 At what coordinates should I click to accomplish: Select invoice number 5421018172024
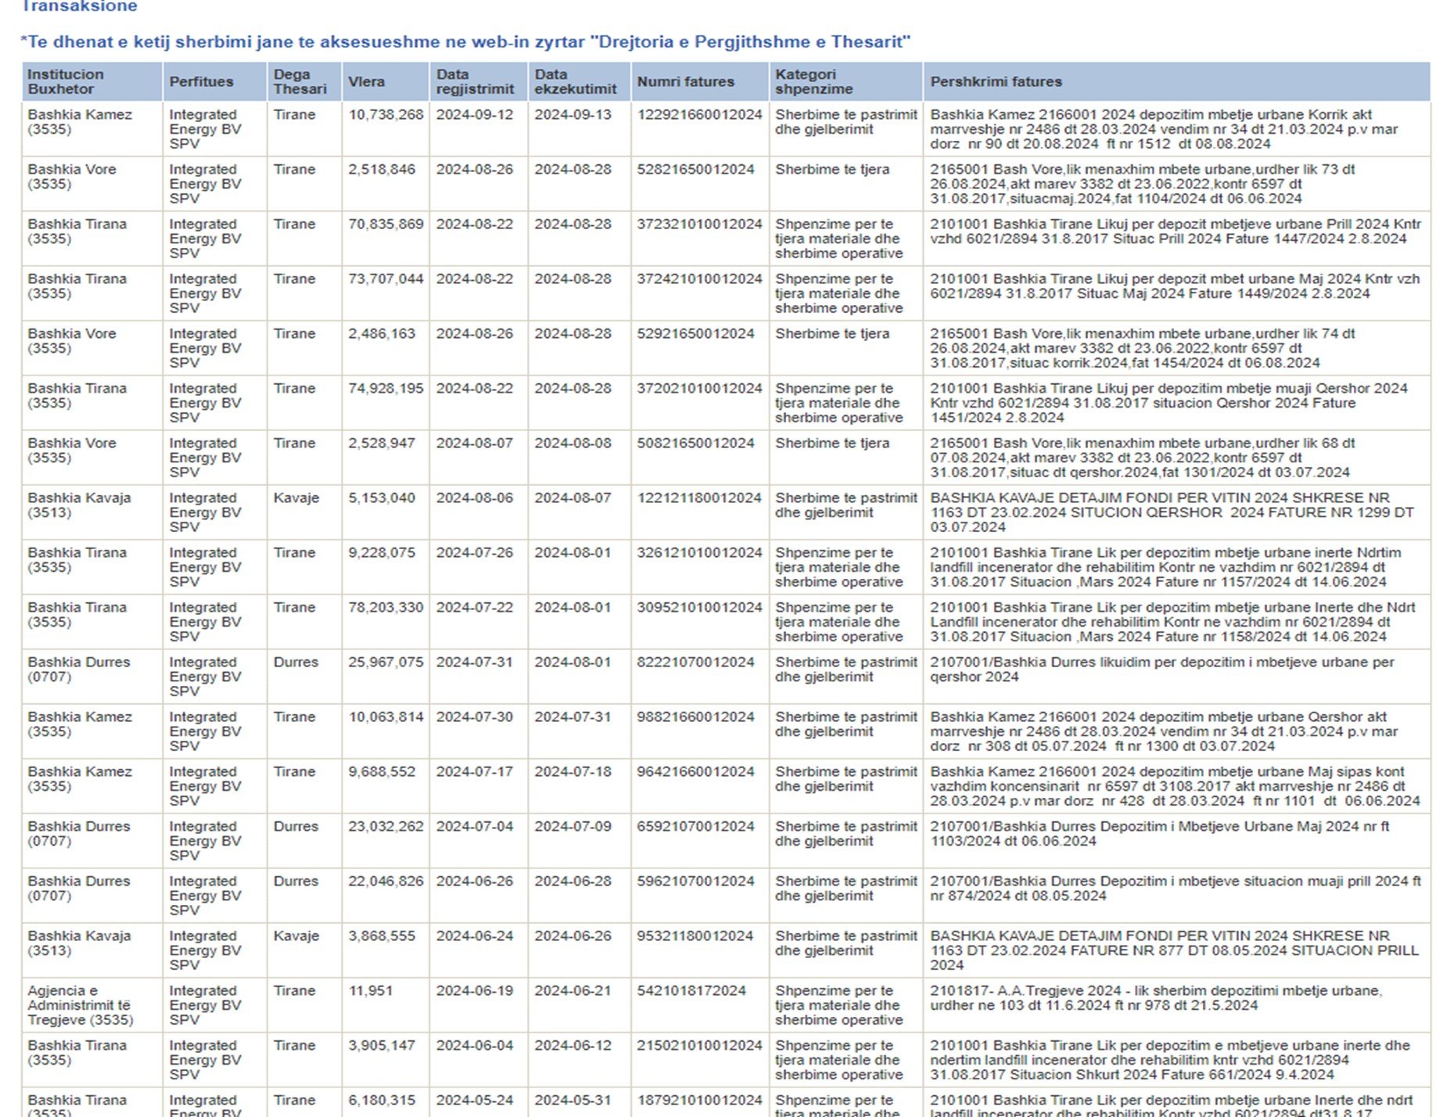691,991
